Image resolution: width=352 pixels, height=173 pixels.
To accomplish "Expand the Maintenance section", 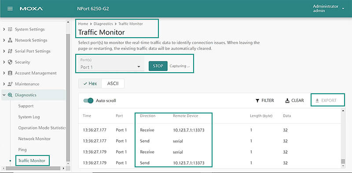I will pyautogui.click(x=4, y=84).
